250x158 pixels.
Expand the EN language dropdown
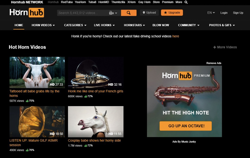[x=211, y=13]
